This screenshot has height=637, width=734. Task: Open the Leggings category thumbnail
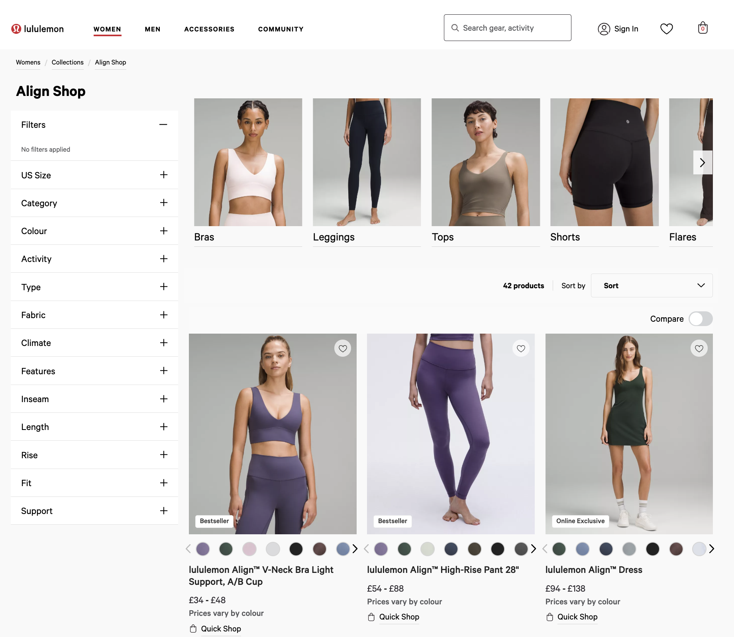point(367,162)
